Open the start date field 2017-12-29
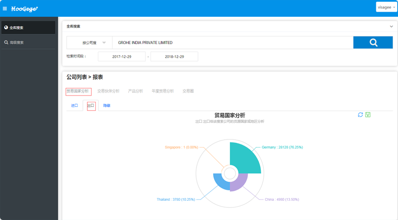 tap(122, 56)
